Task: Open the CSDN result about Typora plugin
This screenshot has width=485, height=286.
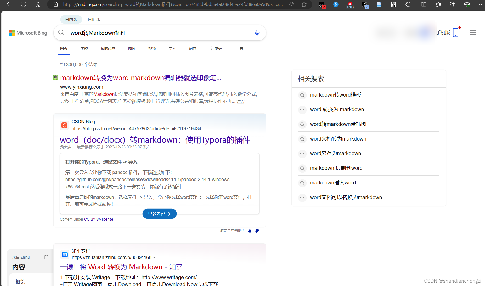Action: tap(155, 140)
